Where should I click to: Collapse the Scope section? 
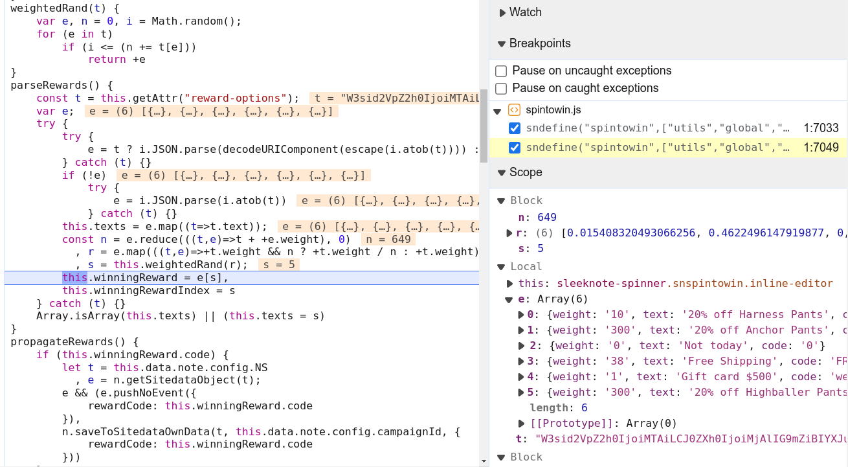[502, 172]
